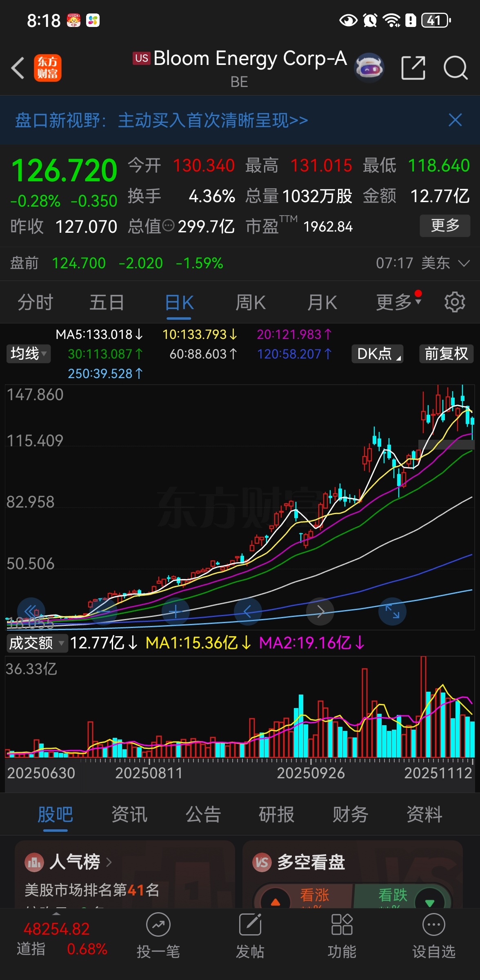Switch to 分时 chart tab
The width and height of the screenshot is (480, 980).
[x=36, y=303]
